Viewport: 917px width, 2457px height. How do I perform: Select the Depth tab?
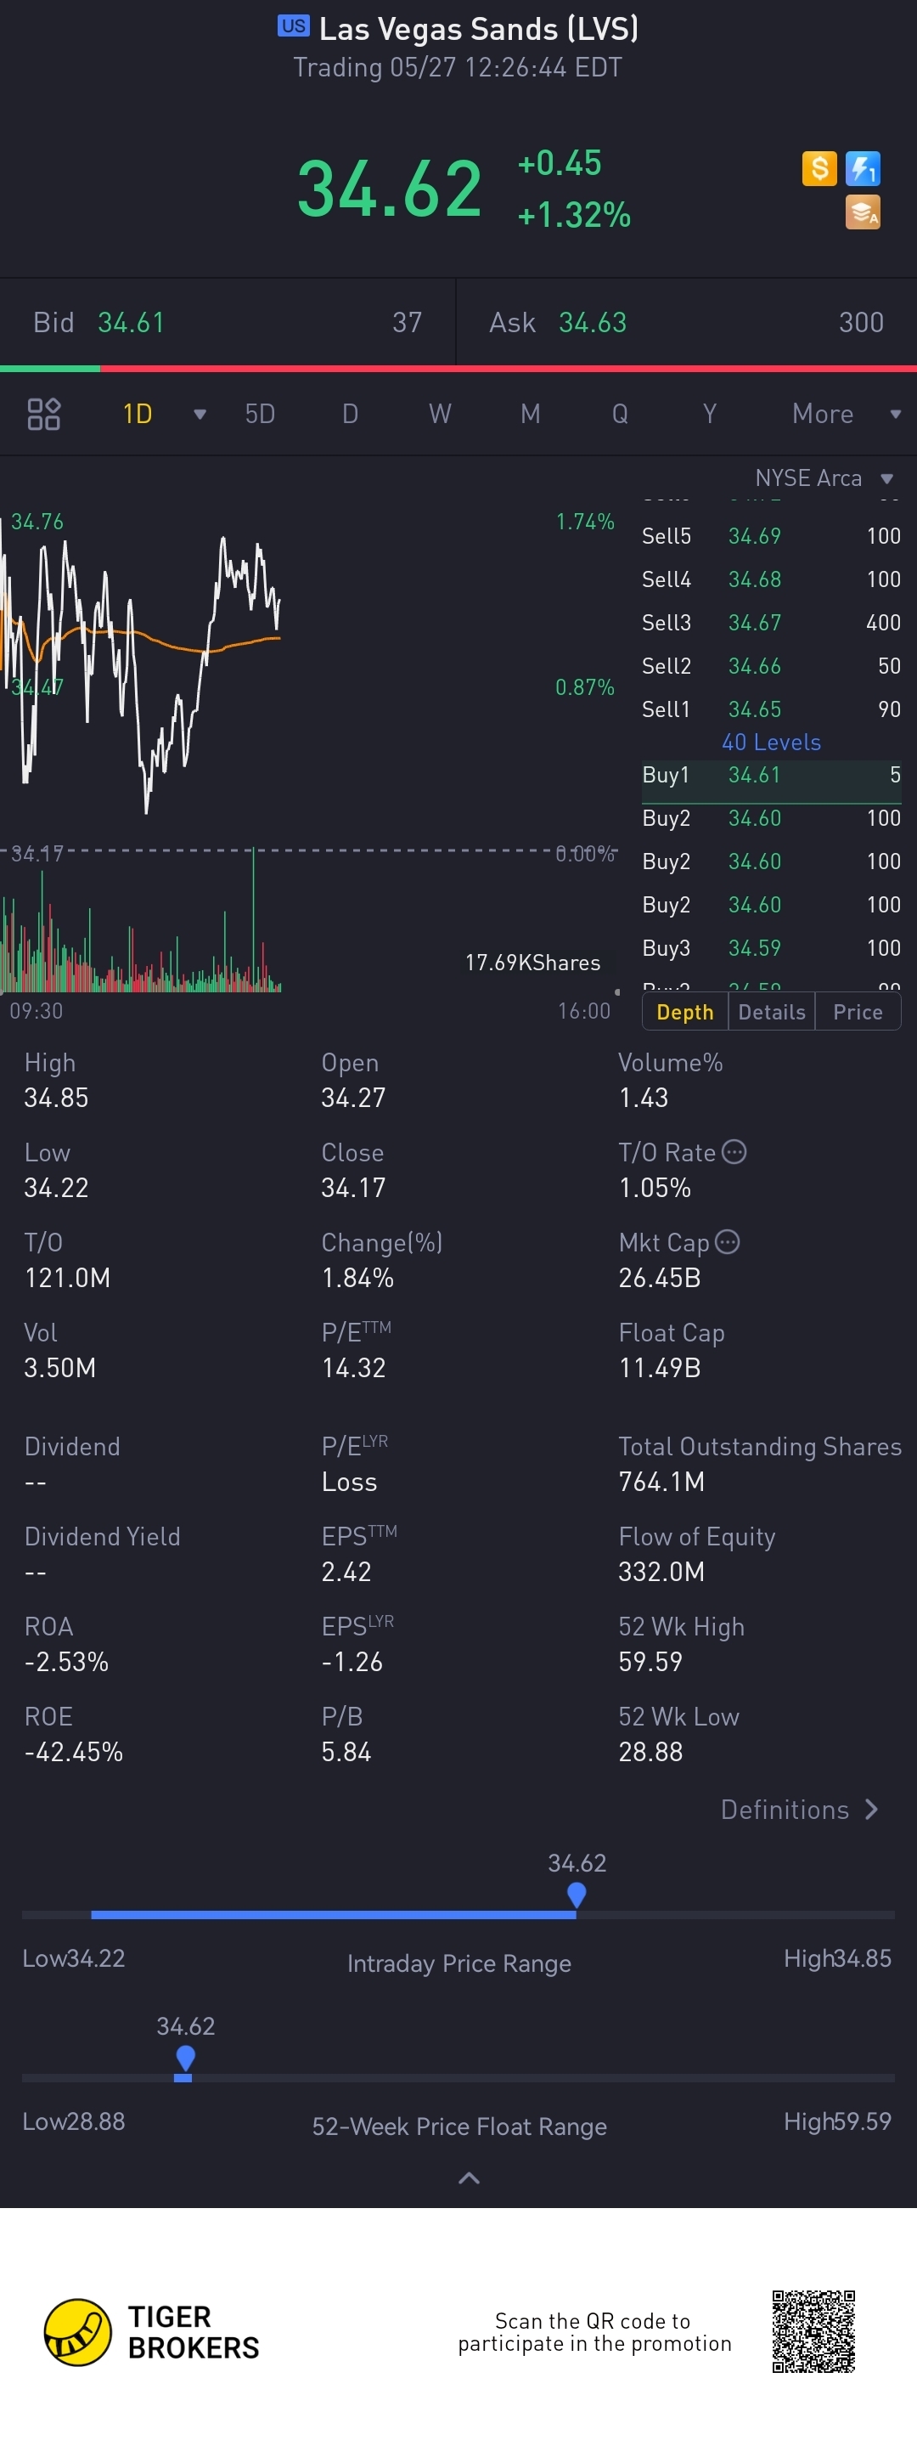point(684,1012)
